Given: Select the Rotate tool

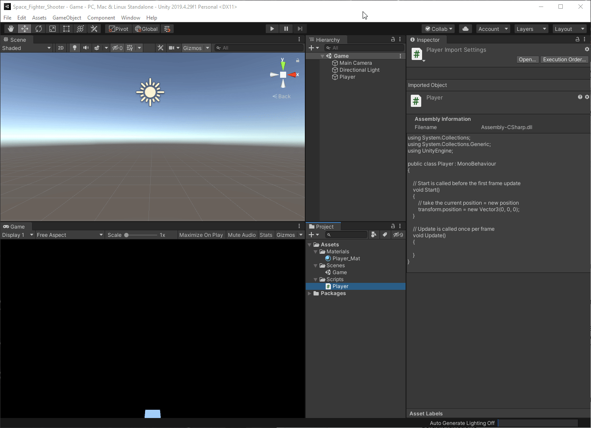Looking at the screenshot, I should coord(39,28).
